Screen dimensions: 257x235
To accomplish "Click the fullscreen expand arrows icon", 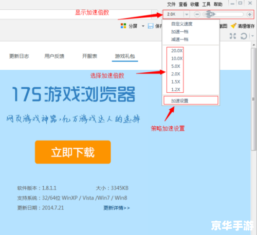I will [x=233, y=36].
